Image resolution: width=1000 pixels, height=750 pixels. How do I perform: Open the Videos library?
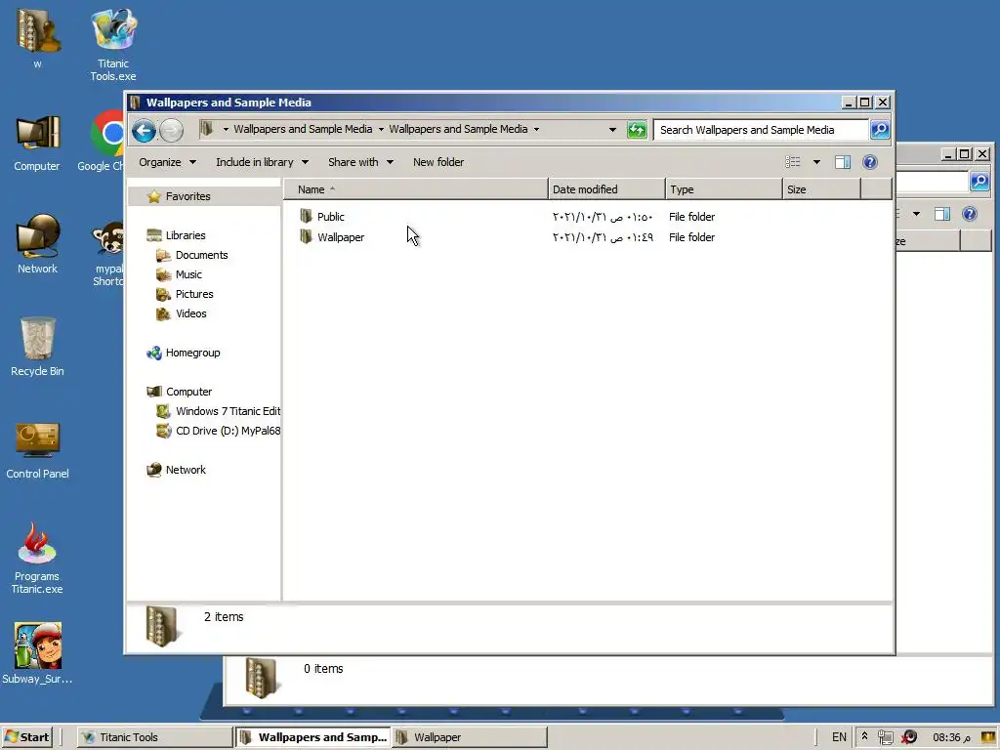coord(190,313)
